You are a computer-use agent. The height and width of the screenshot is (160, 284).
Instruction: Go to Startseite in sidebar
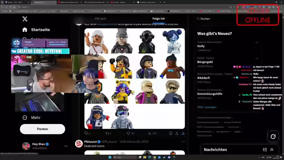click(40, 30)
